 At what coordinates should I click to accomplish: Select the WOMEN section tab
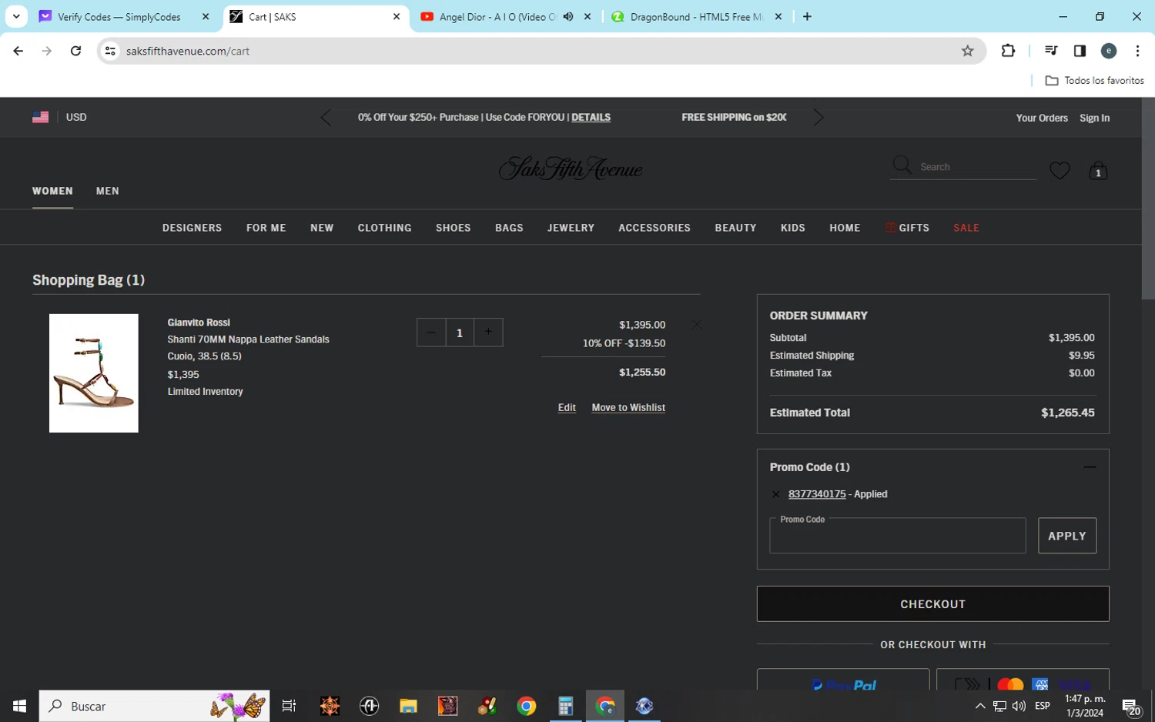point(52,191)
